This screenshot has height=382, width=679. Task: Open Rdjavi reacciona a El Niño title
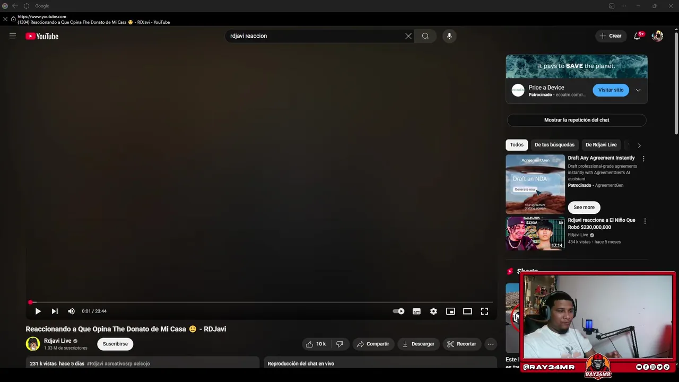602,223
